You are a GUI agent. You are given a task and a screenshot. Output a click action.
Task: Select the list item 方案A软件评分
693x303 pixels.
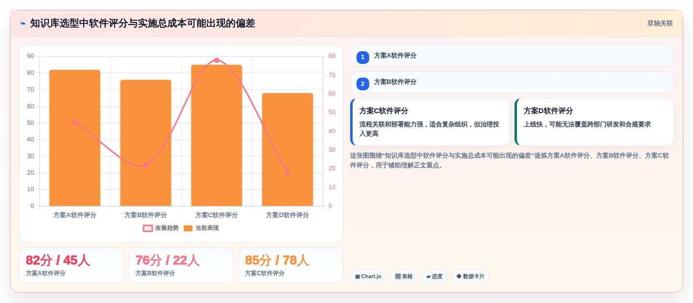click(512, 56)
